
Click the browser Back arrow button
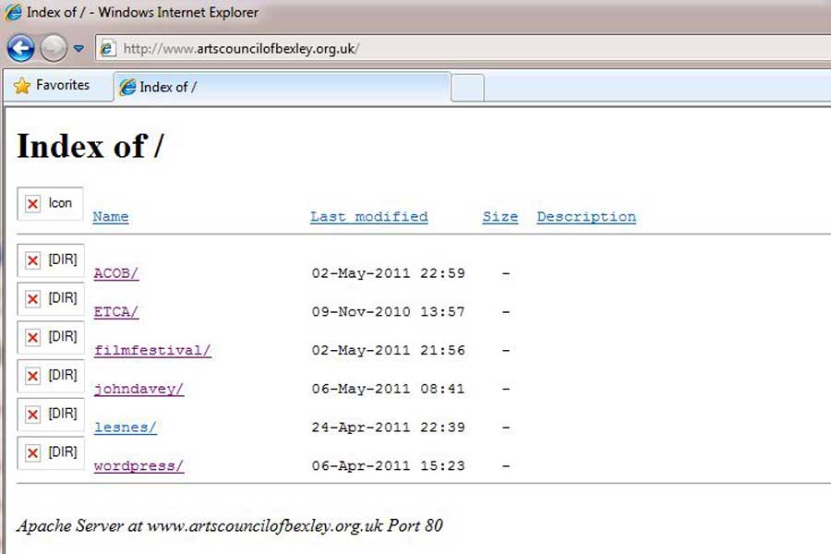20,47
